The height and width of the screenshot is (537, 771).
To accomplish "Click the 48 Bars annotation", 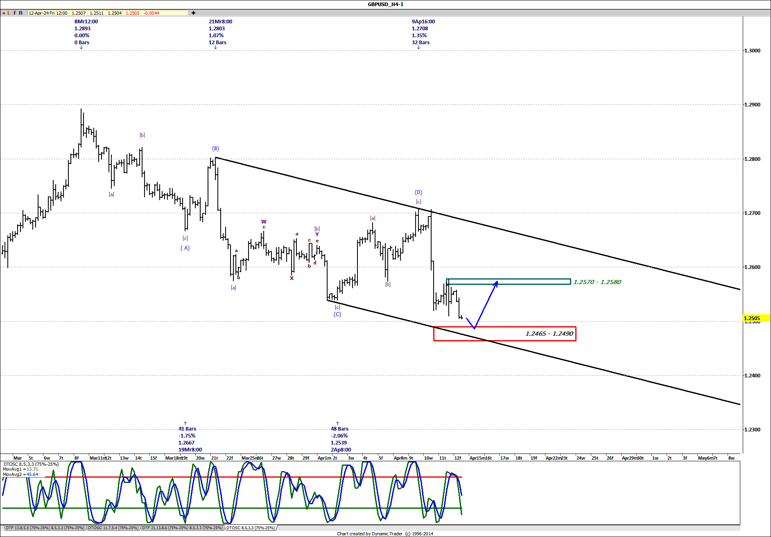I will click(339, 429).
